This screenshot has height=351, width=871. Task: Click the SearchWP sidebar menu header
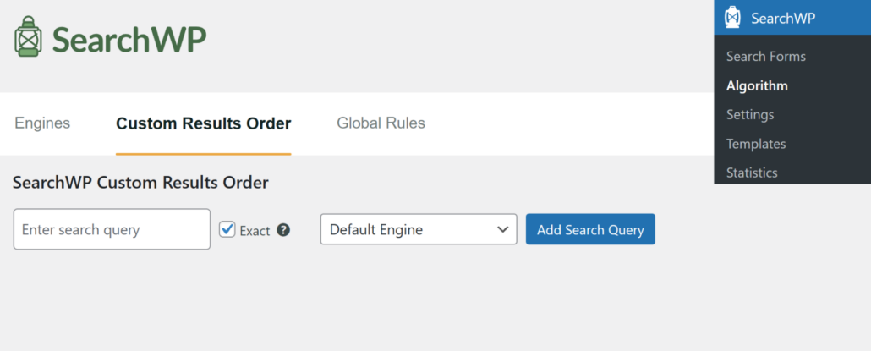tap(792, 18)
